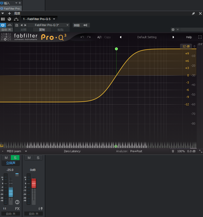This screenshot has height=217, width=203.
Task: Open the 12 dB display range selector
Action: tap(186, 46)
